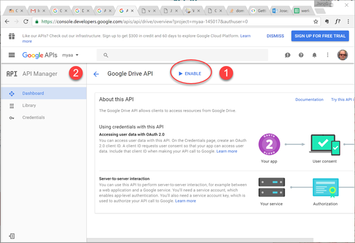Click the API Manager logo icon

(x=11, y=74)
